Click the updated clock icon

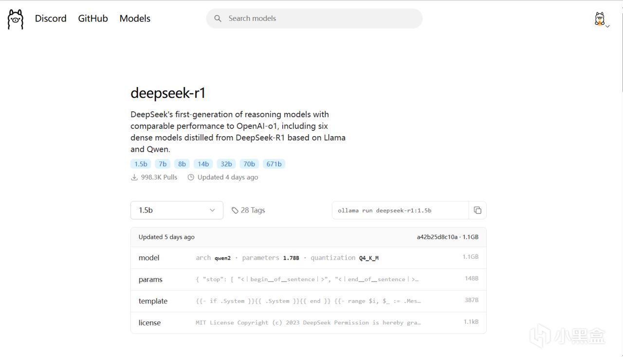[x=191, y=178]
